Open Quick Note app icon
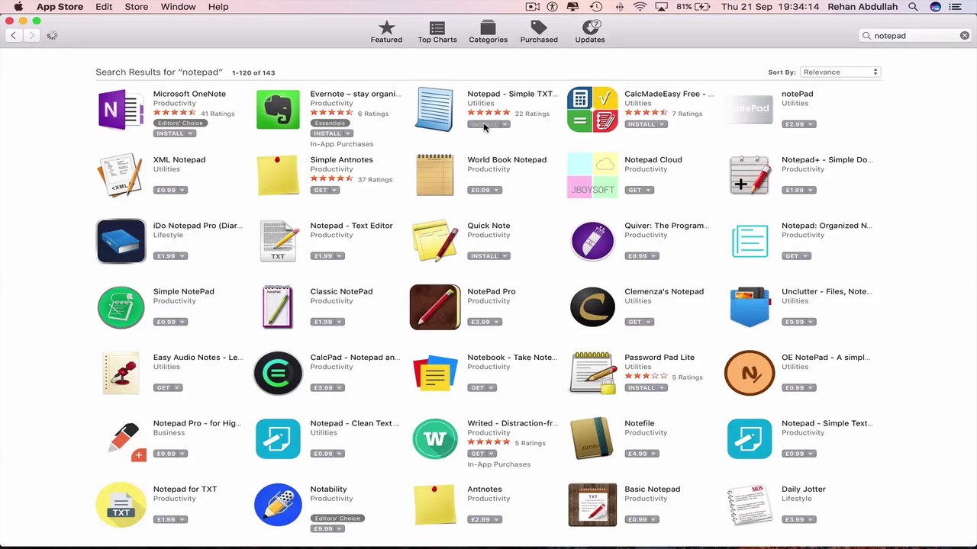The width and height of the screenshot is (977, 549). [x=435, y=241]
